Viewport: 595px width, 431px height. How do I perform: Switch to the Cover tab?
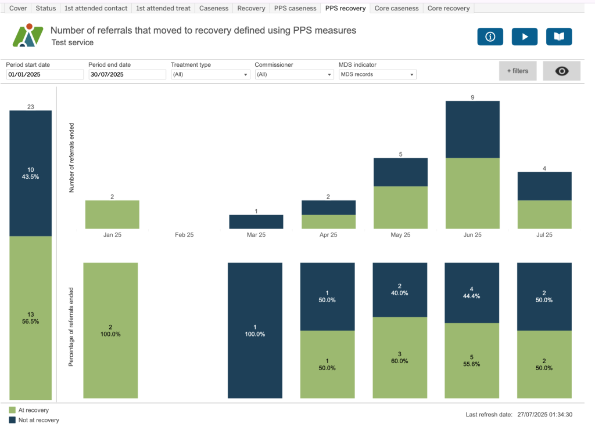pyautogui.click(x=18, y=8)
